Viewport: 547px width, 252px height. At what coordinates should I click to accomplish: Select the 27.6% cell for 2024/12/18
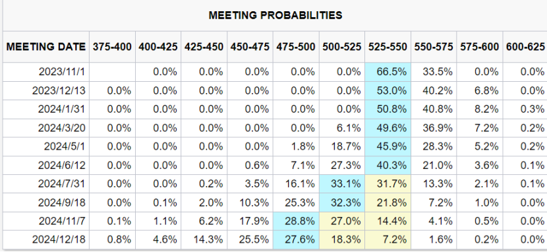(x=296, y=239)
